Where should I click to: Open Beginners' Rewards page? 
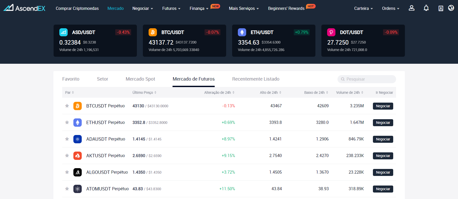tap(286, 8)
